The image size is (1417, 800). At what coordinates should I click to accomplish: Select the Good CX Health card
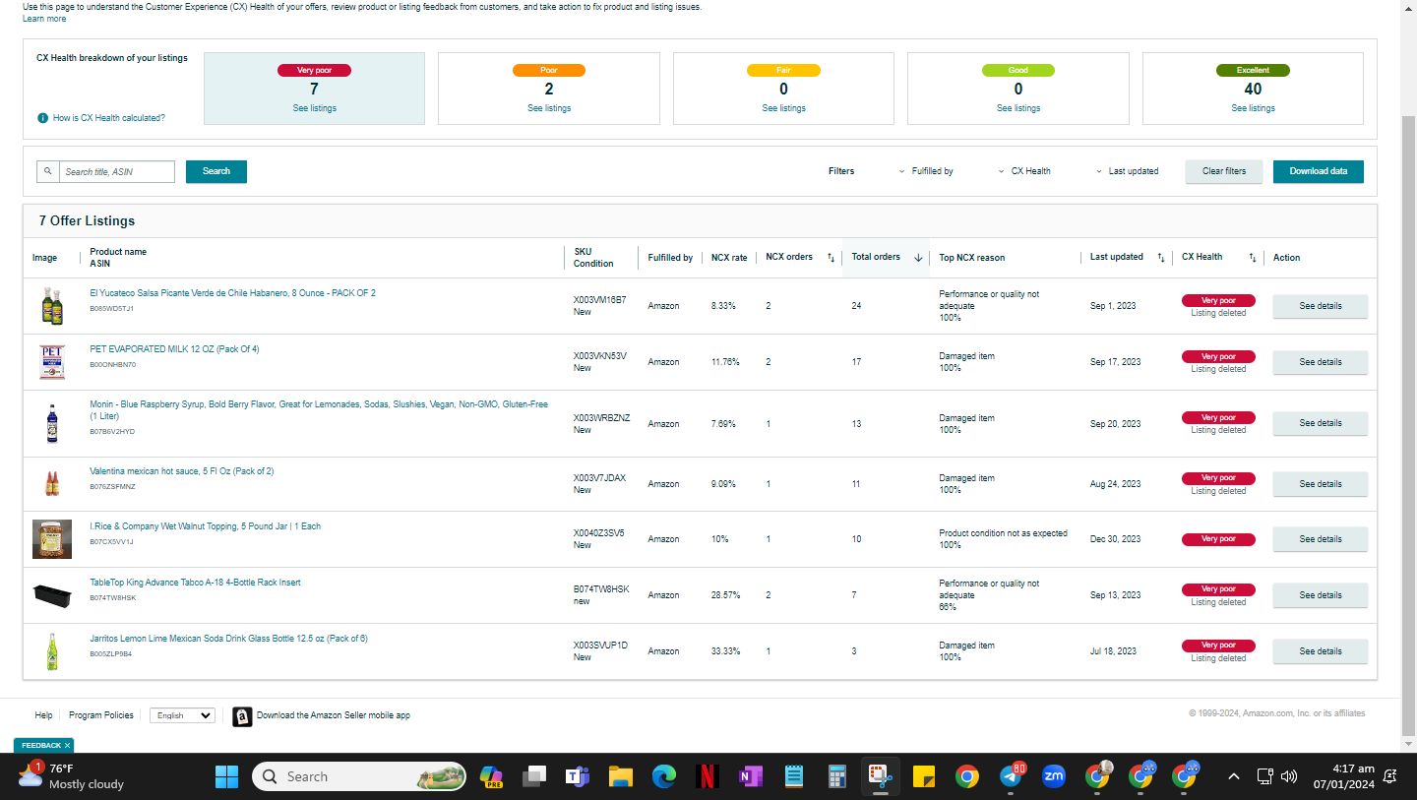1018,89
